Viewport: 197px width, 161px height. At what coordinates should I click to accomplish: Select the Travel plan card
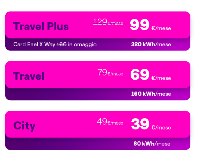pyautogui.click(x=98, y=81)
